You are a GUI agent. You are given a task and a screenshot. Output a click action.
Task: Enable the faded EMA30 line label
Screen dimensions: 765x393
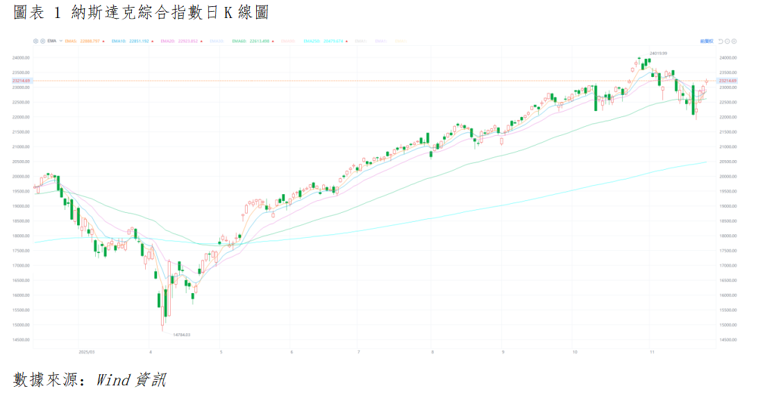217,42
